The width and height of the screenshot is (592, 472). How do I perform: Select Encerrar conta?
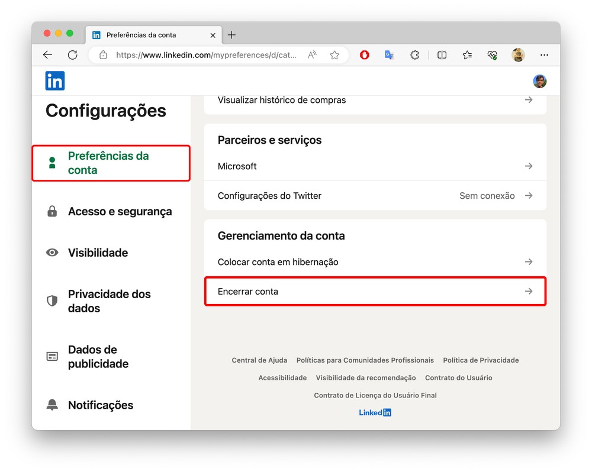pos(375,291)
